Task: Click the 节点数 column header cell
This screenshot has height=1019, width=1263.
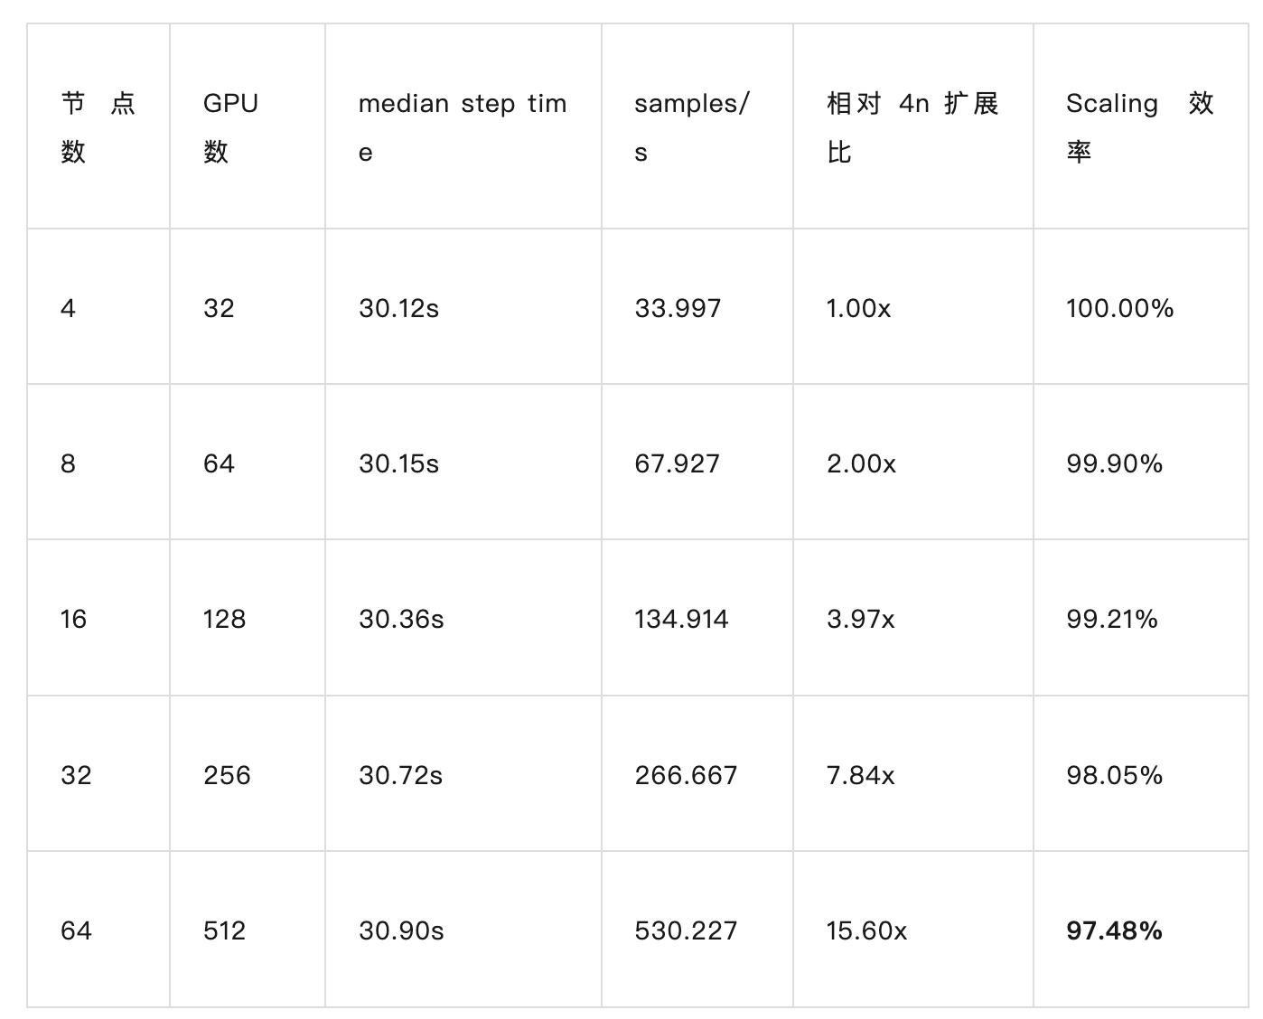Action: tap(98, 126)
